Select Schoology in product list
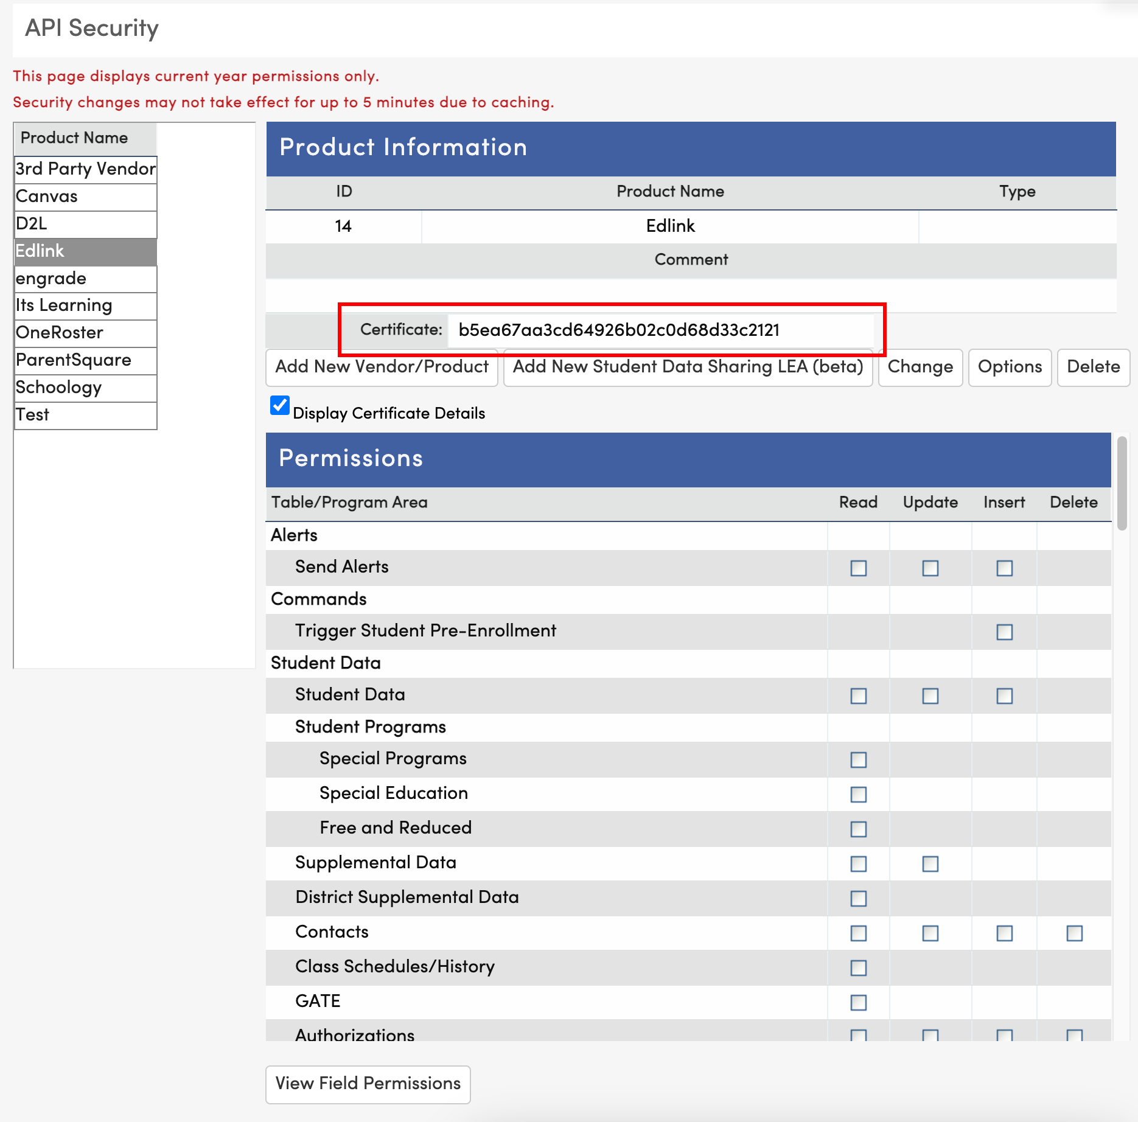 pos(86,388)
